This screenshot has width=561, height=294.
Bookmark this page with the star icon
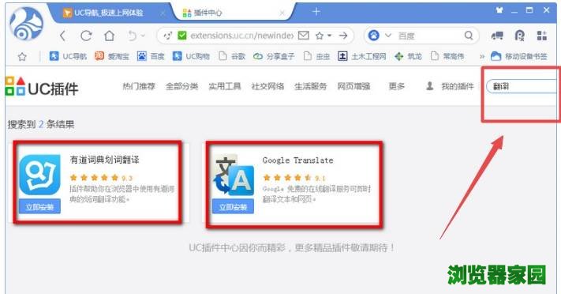pyautogui.click(x=320, y=36)
